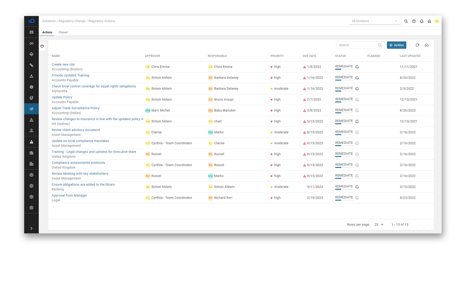Switch to the Closed tab

63,32
